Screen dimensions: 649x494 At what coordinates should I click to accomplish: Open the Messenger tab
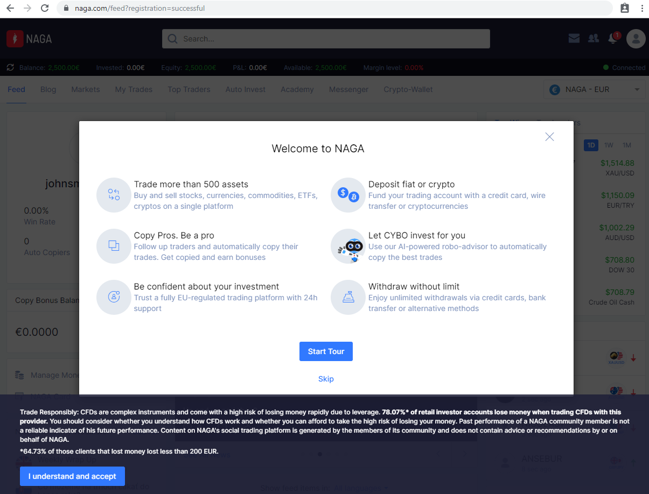[x=349, y=89]
